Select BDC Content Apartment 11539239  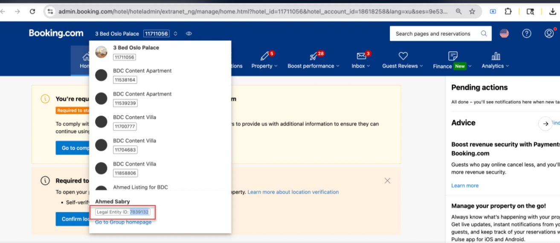click(x=160, y=98)
